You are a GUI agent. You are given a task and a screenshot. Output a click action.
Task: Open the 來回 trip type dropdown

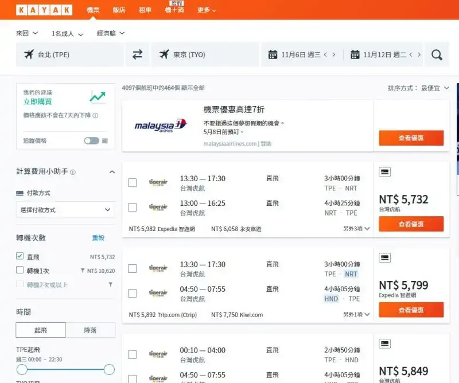click(x=27, y=33)
